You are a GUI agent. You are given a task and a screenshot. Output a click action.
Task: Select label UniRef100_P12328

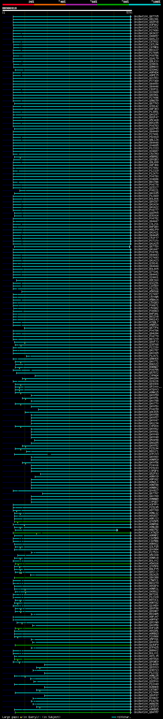[146, 597]
